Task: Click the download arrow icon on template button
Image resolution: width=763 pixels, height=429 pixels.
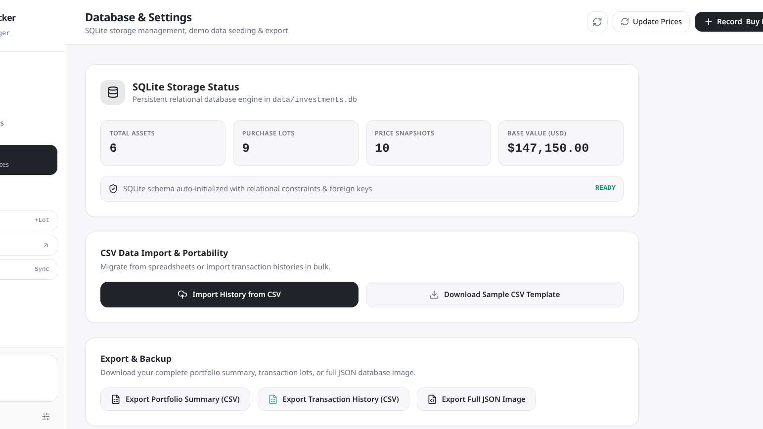Action: 434,295
